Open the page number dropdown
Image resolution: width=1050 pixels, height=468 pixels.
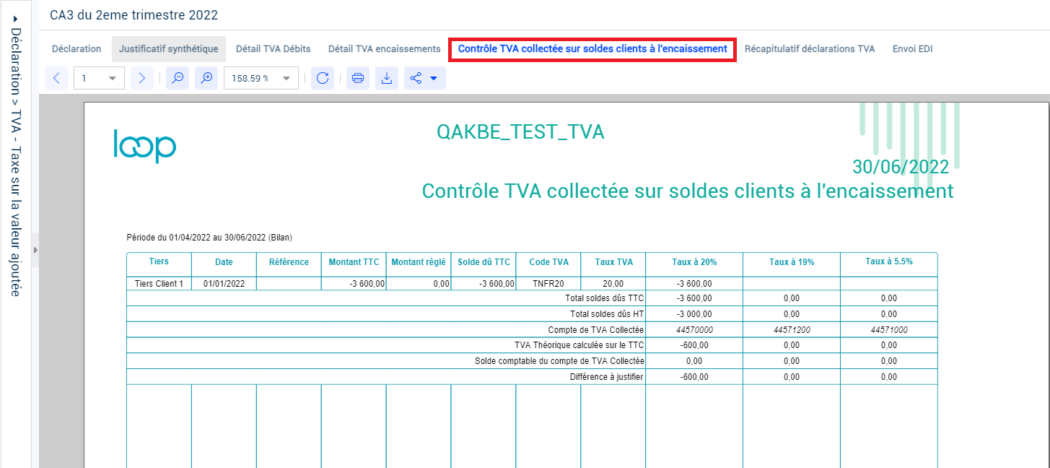coord(100,78)
